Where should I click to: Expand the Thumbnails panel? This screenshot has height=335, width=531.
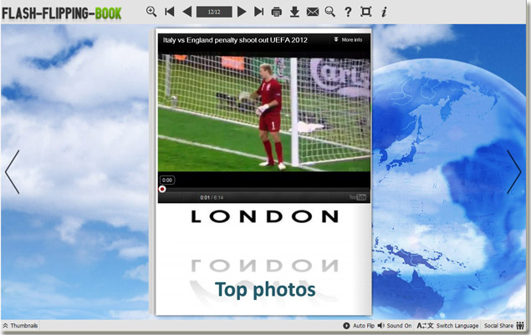click(20, 326)
